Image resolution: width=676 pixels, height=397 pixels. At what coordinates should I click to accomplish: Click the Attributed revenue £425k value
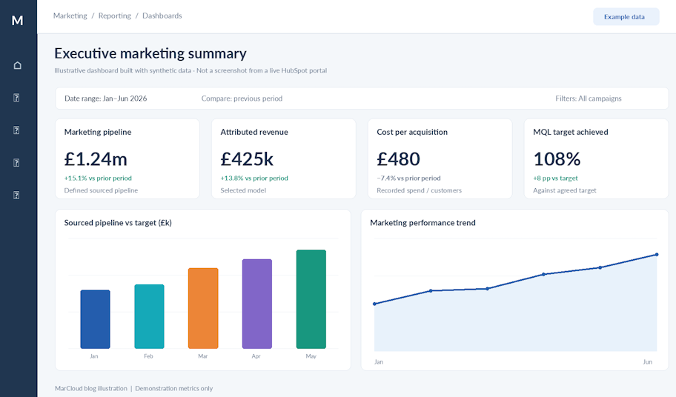coord(247,159)
